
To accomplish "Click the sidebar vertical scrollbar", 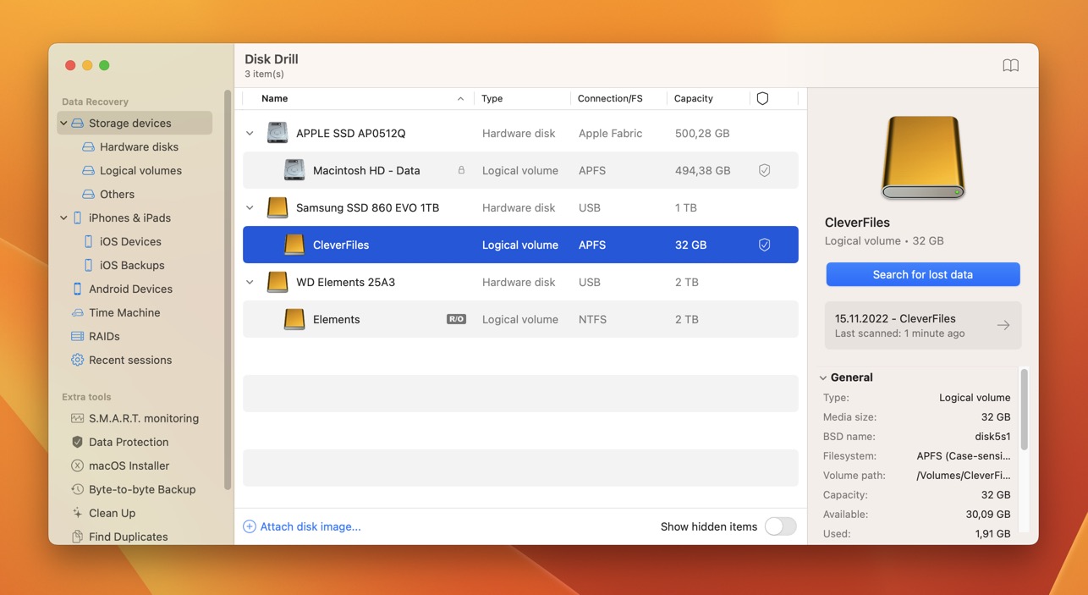I will [227, 289].
